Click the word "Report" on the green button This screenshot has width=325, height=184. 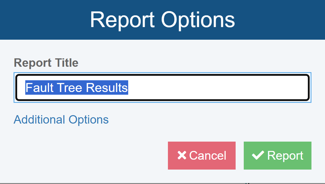(x=285, y=155)
